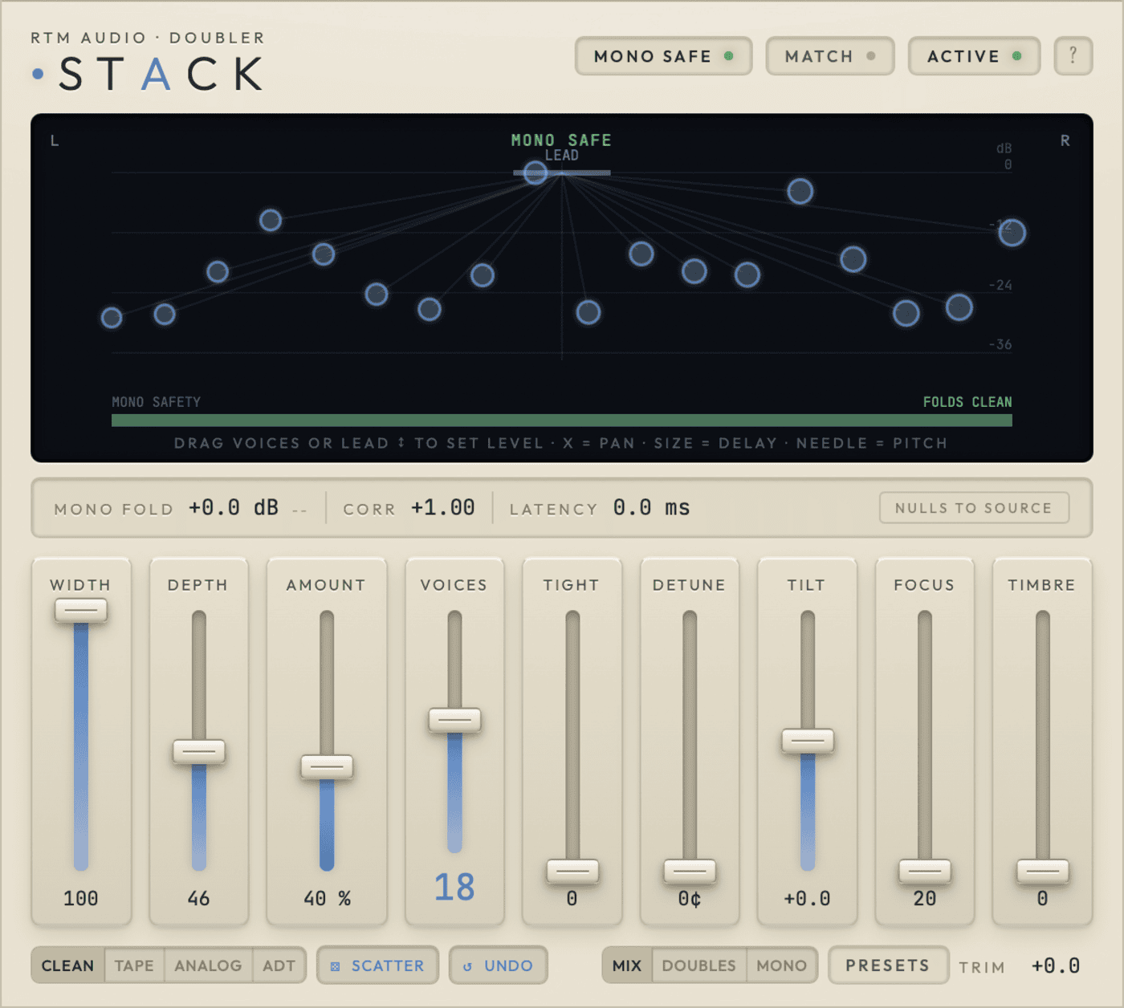This screenshot has width=1124, height=1008.
Task: Select the ADT mode tab
Action: (x=279, y=965)
